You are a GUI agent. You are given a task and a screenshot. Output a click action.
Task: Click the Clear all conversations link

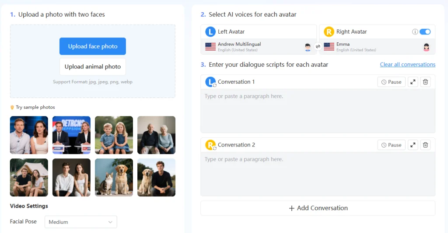click(408, 65)
